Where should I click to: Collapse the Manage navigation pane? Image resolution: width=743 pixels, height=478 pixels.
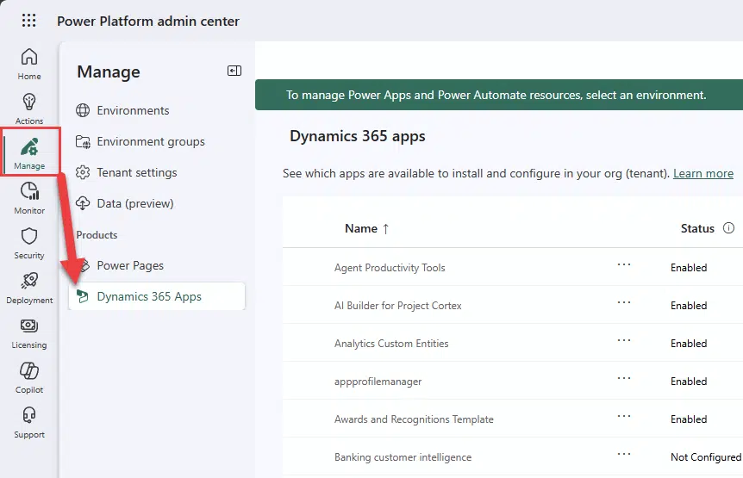click(234, 71)
